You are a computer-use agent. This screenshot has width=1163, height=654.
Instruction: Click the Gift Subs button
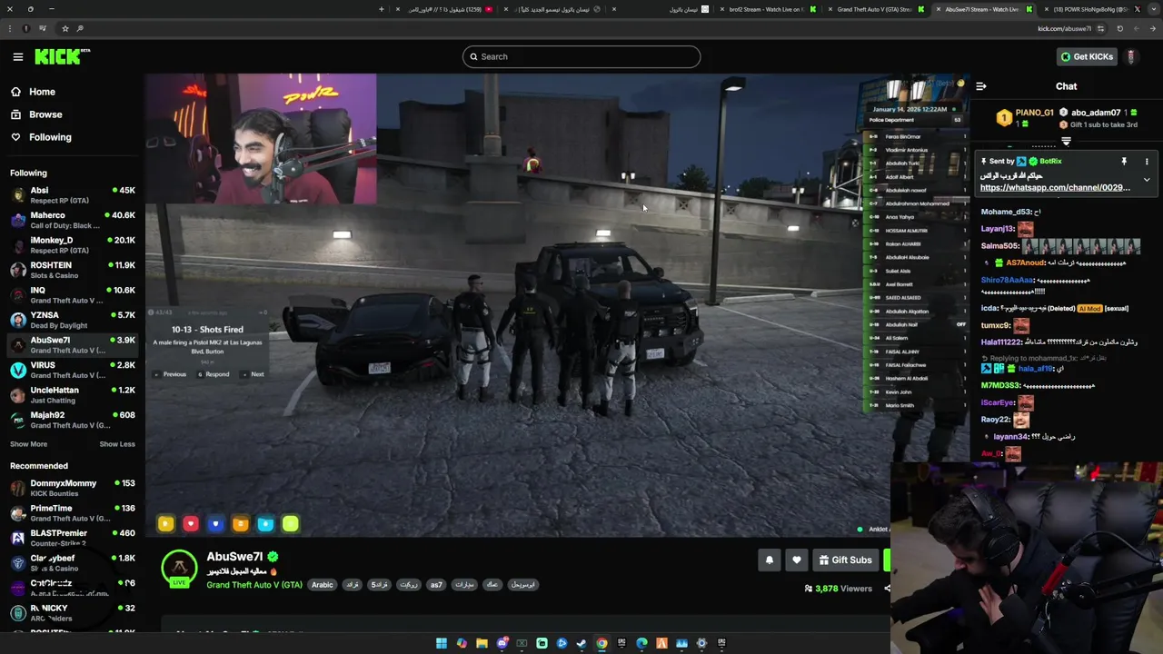845,560
